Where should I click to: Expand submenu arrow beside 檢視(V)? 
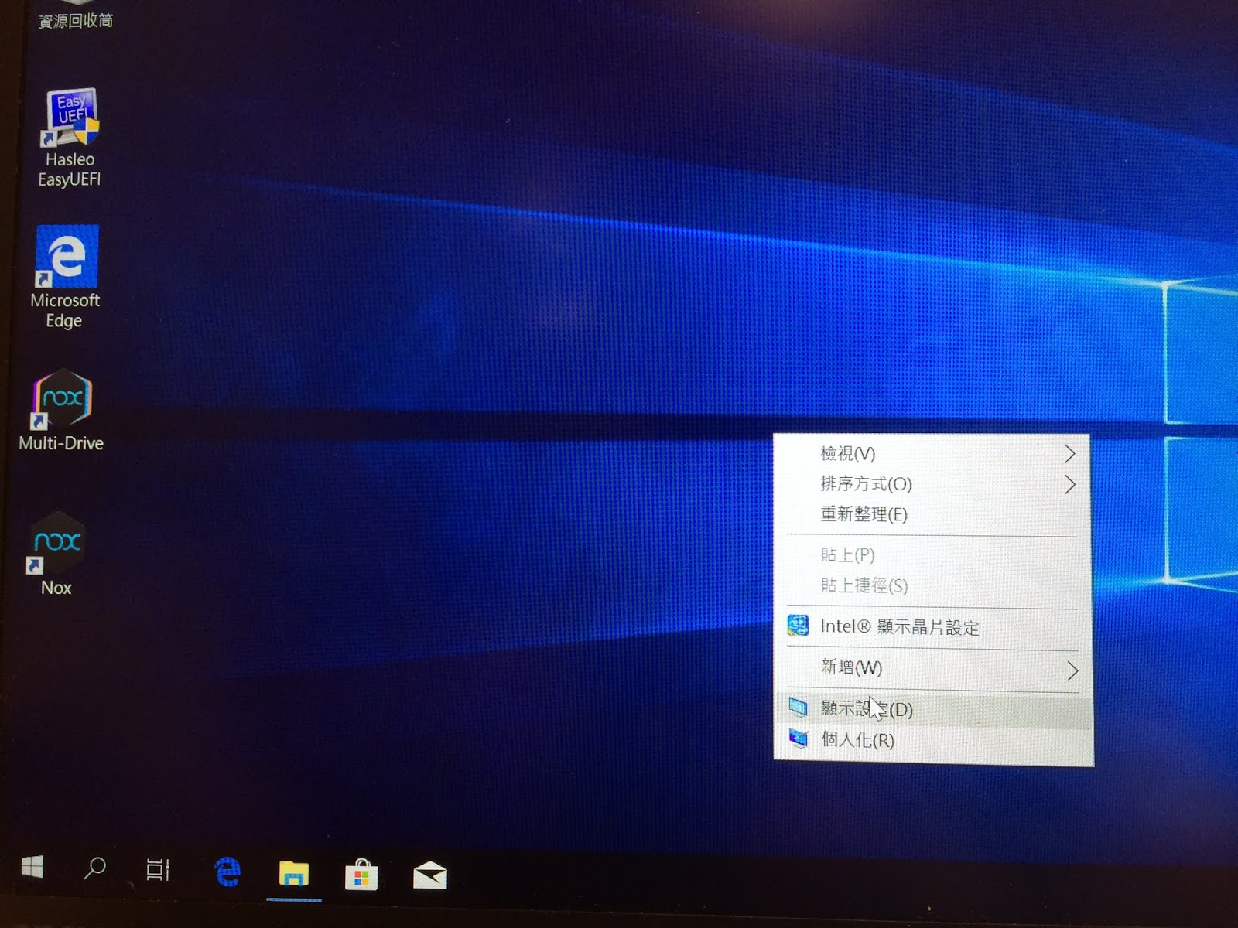tap(1069, 453)
